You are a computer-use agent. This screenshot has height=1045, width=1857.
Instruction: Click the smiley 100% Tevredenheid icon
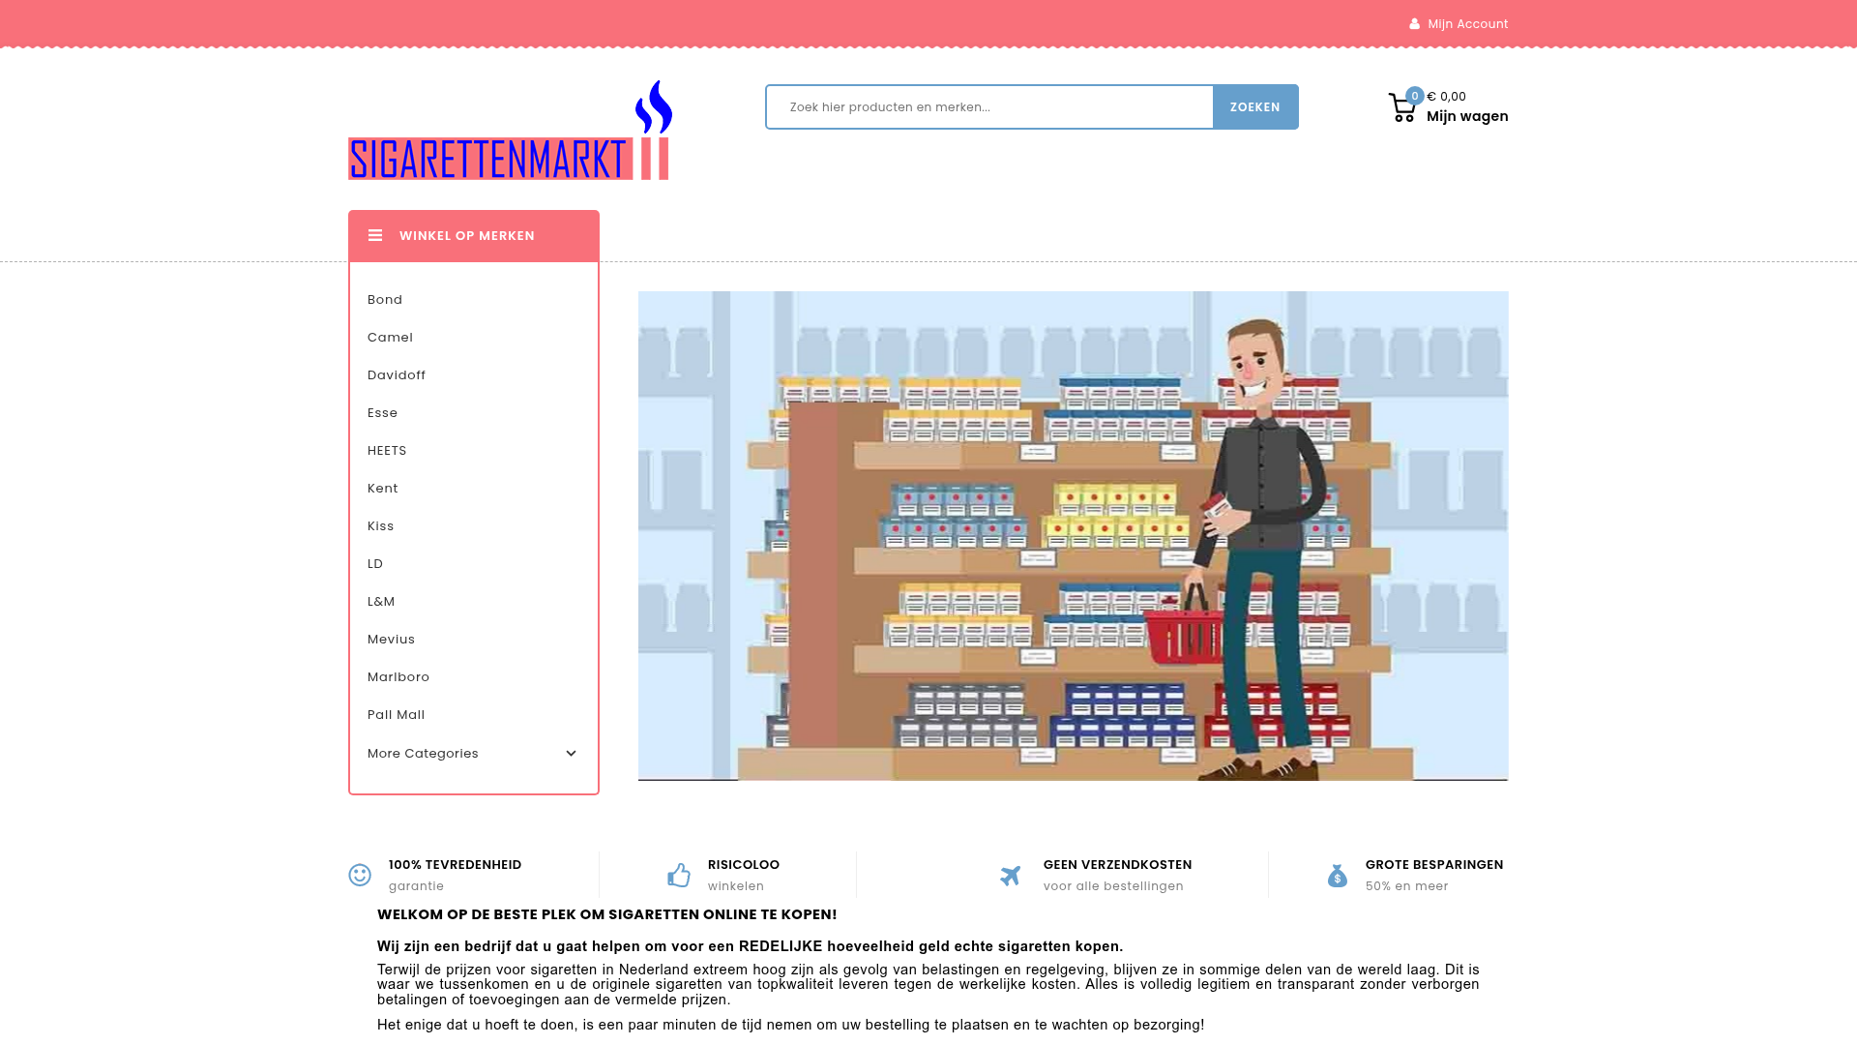point(360,875)
